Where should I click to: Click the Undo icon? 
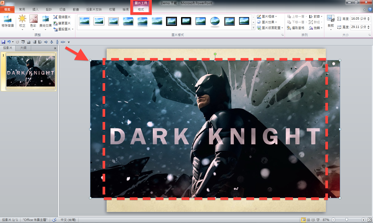coord(9,42)
